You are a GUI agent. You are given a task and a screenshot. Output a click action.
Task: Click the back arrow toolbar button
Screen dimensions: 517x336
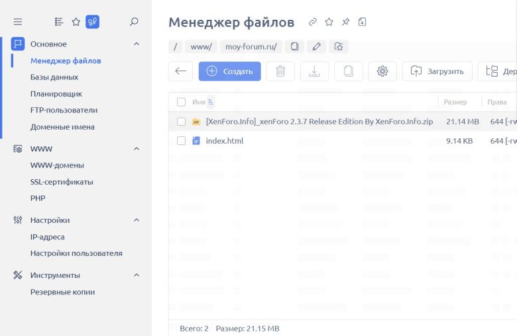click(x=180, y=71)
